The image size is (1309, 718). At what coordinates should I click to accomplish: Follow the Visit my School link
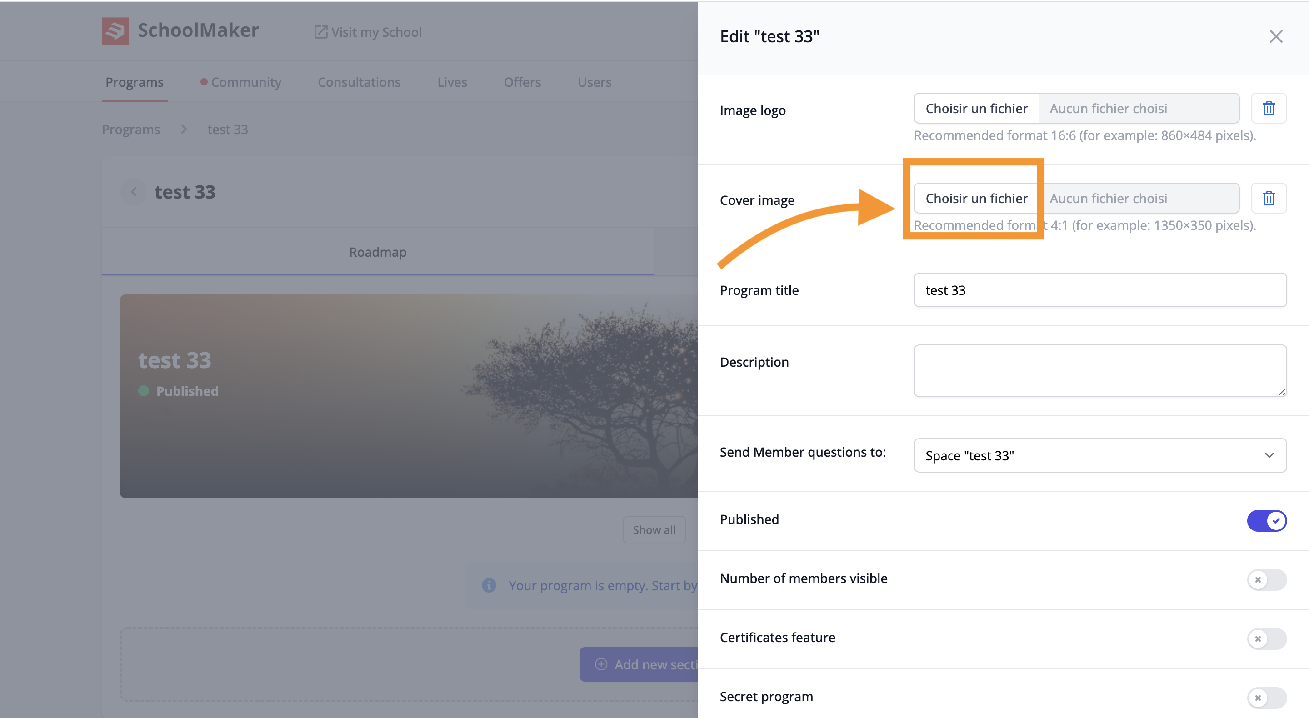point(368,32)
